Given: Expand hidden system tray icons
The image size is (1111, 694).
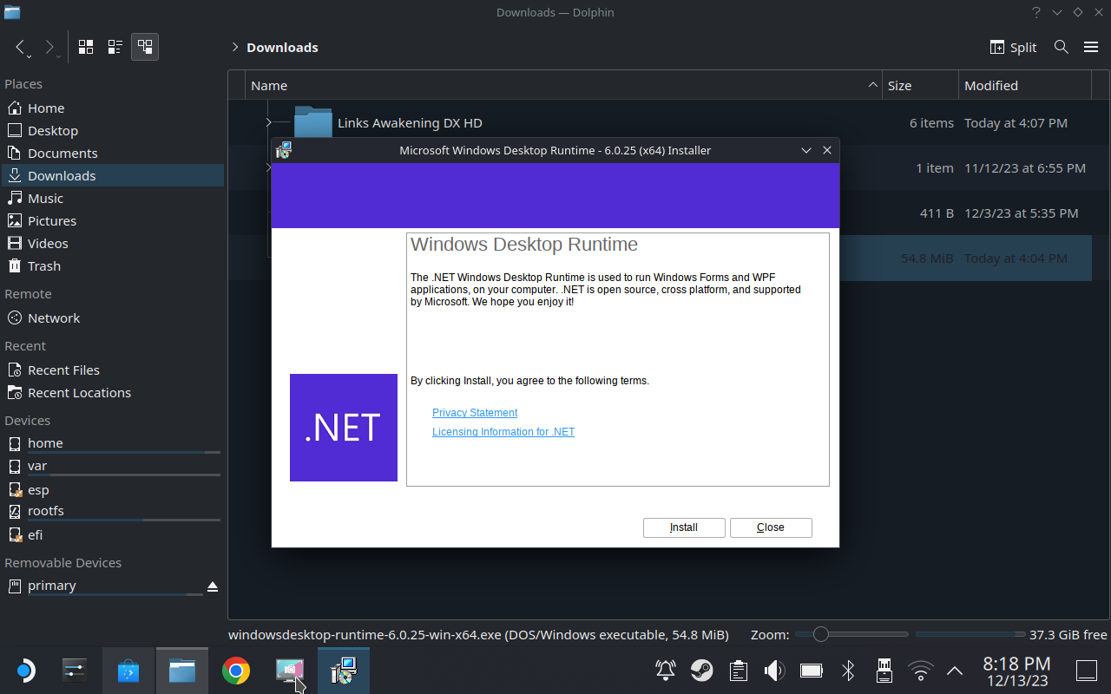Looking at the screenshot, I should [955, 671].
